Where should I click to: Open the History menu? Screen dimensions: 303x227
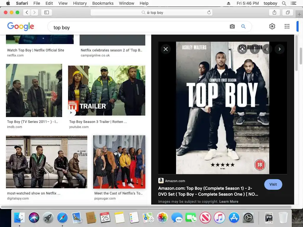pos(80,3)
